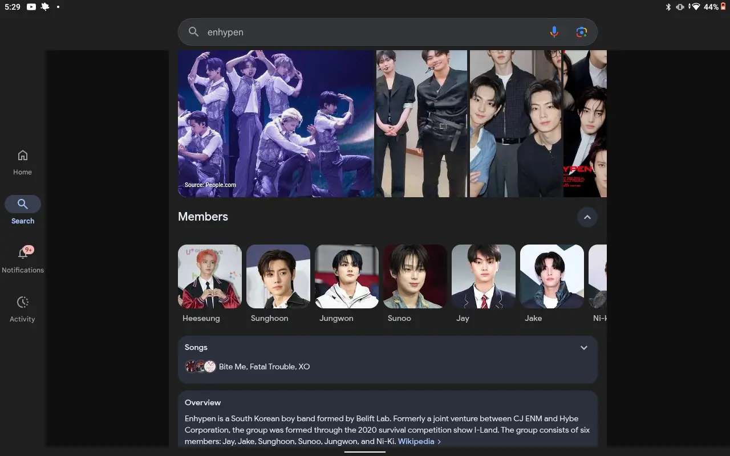Click the enhypen search text field
The image size is (730, 456).
click(x=365, y=32)
